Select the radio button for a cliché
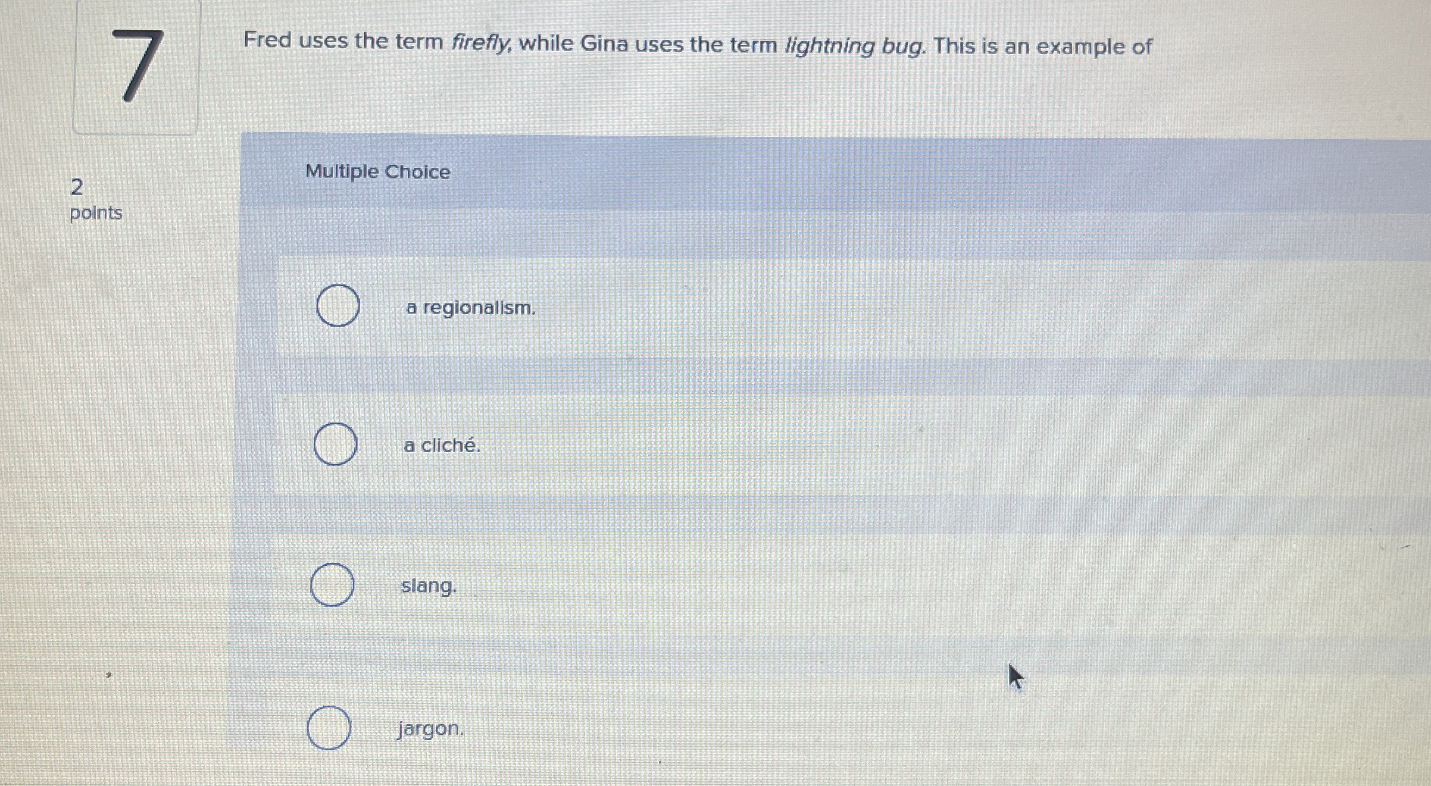Screen dimensions: 1431x786 pos(335,443)
